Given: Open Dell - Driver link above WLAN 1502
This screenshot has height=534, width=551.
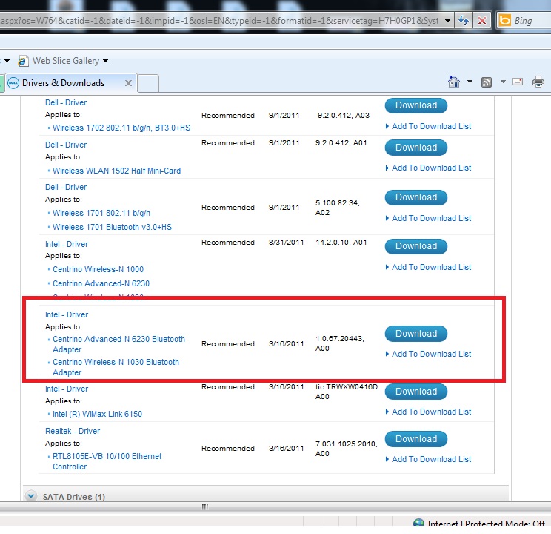Looking at the screenshot, I should [x=66, y=145].
